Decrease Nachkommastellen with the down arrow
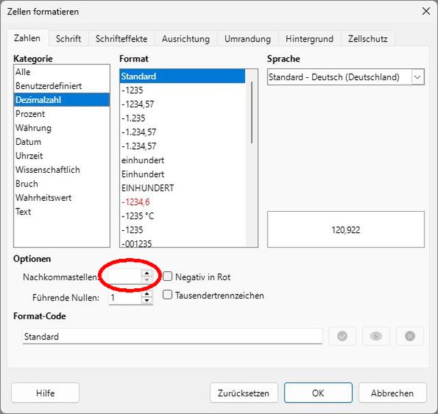The height and width of the screenshot is (414, 438). pos(147,280)
